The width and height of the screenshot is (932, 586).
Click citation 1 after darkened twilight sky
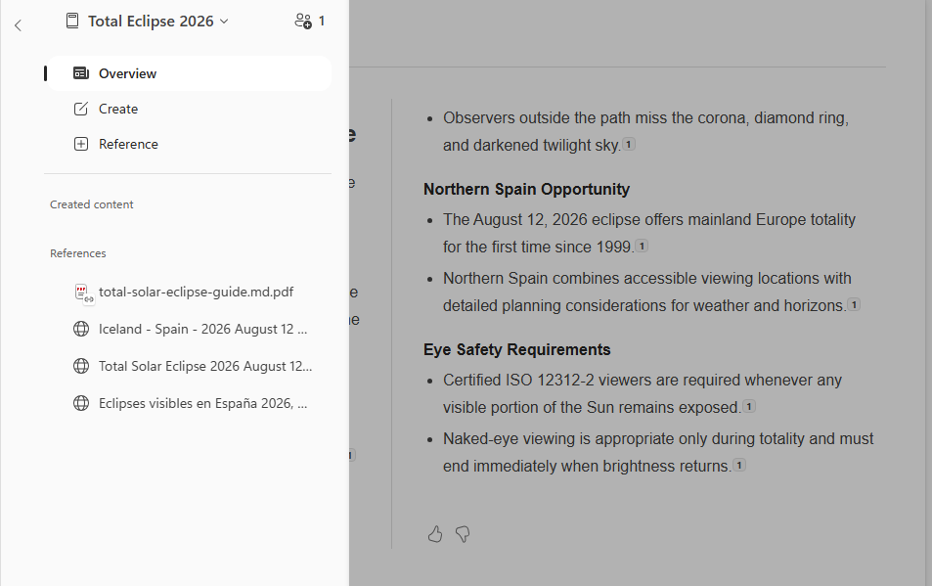(628, 145)
